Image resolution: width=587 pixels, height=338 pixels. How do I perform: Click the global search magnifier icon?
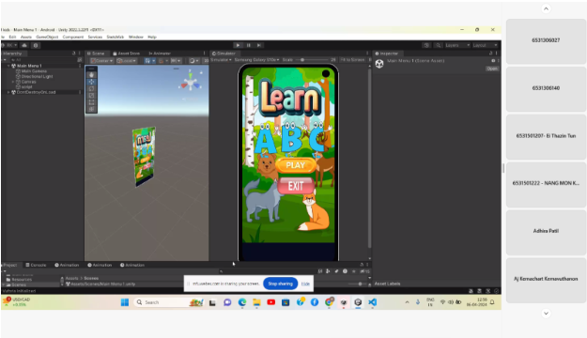(x=438, y=45)
